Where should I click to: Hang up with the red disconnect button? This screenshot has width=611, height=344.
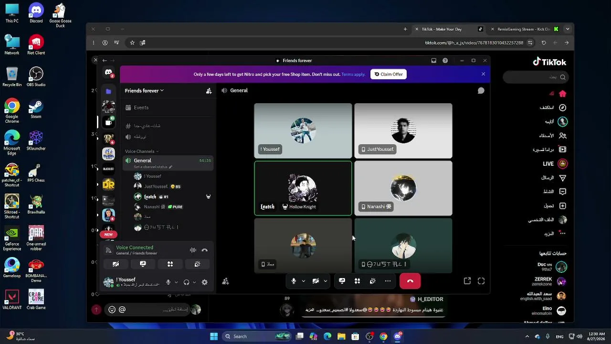(x=410, y=281)
